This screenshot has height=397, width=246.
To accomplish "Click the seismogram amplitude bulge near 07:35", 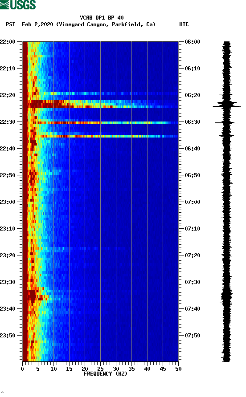I will [226, 295].
